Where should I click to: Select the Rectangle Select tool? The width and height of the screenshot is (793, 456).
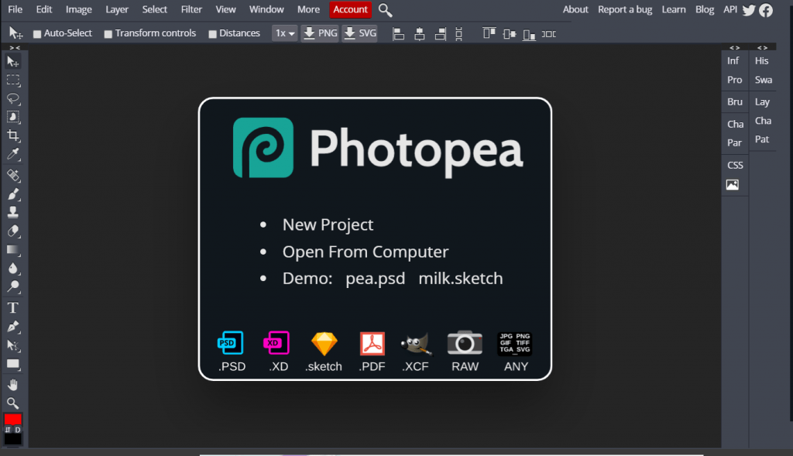click(13, 80)
